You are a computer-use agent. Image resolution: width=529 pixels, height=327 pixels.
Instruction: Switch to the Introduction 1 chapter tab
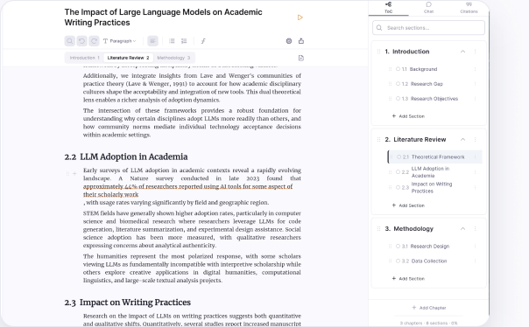coord(84,58)
